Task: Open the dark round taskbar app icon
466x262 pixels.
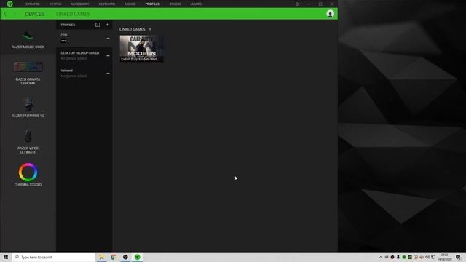Action: (125, 257)
